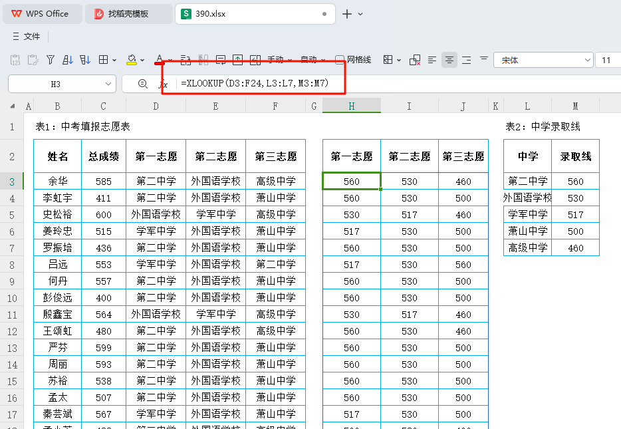Click the name cell 殷鑫宝
This screenshot has width=621, height=429.
[57, 314]
